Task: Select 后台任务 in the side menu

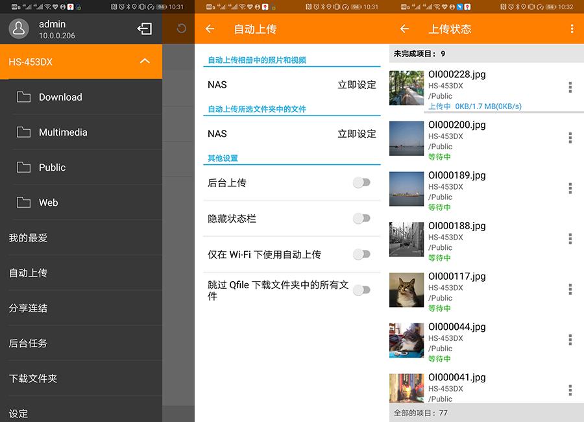Action: pyautogui.click(x=29, y=343)
